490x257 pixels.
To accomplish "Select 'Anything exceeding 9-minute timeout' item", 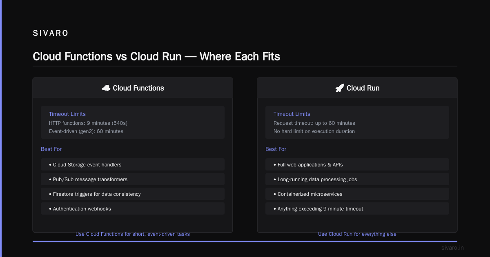I will (x=357, y=208).
